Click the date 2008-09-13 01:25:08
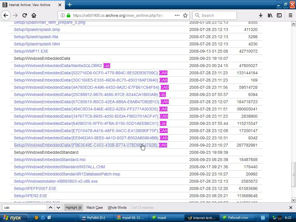 pos(209,51)
